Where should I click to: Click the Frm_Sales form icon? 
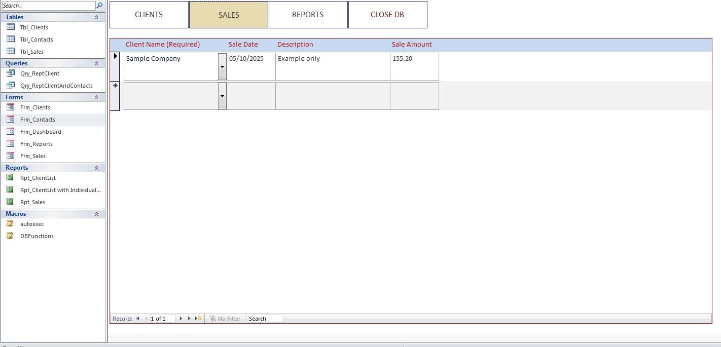point(10,156)
